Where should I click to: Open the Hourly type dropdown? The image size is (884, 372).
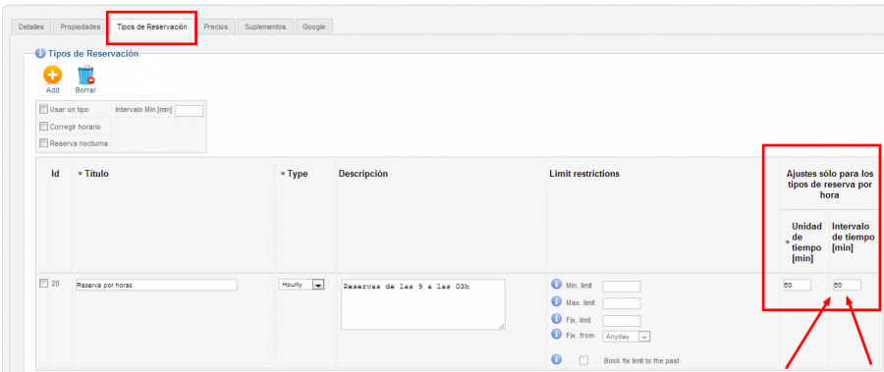pos(302,286)
